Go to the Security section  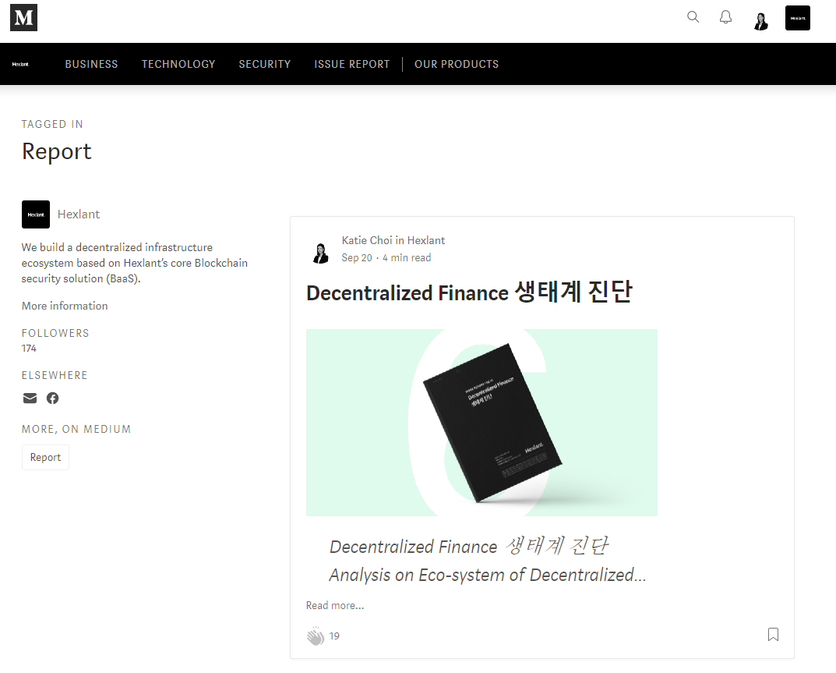tap(264, 64)
